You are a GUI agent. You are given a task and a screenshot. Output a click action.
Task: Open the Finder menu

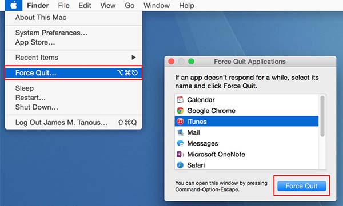(x=38, y=5)
